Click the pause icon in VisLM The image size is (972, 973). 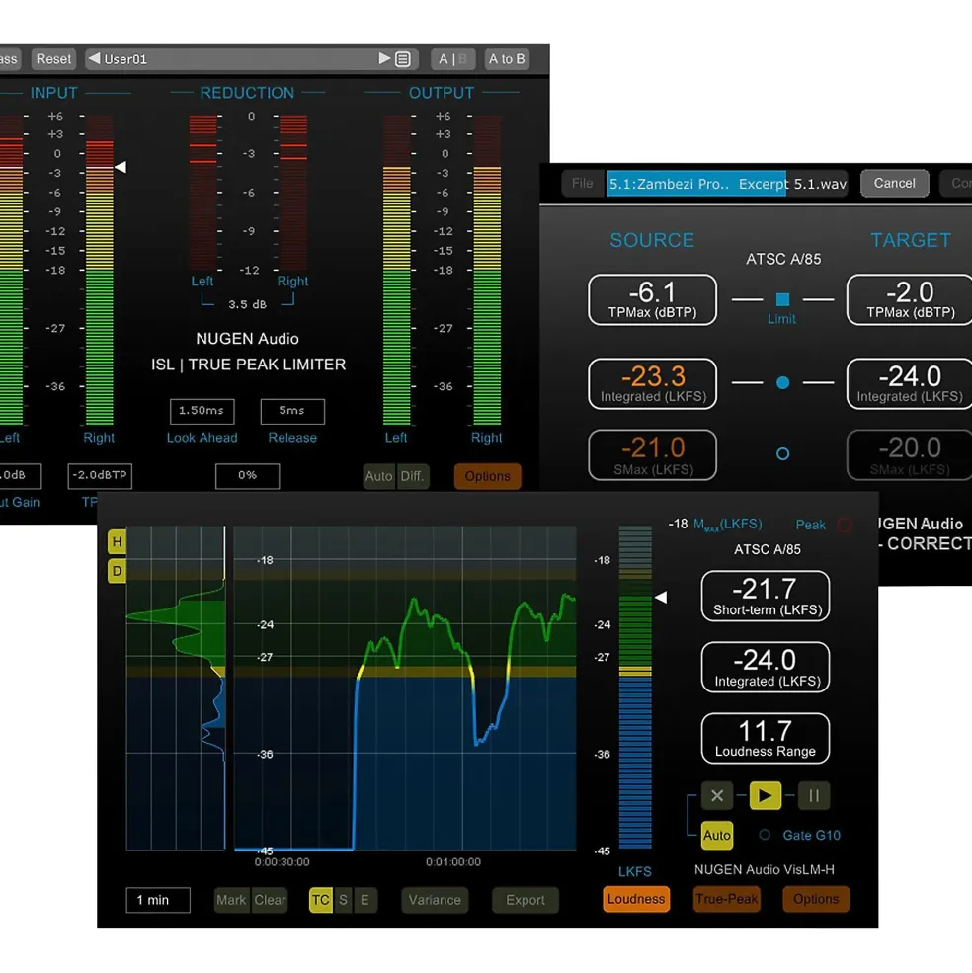tap(814, 795)
